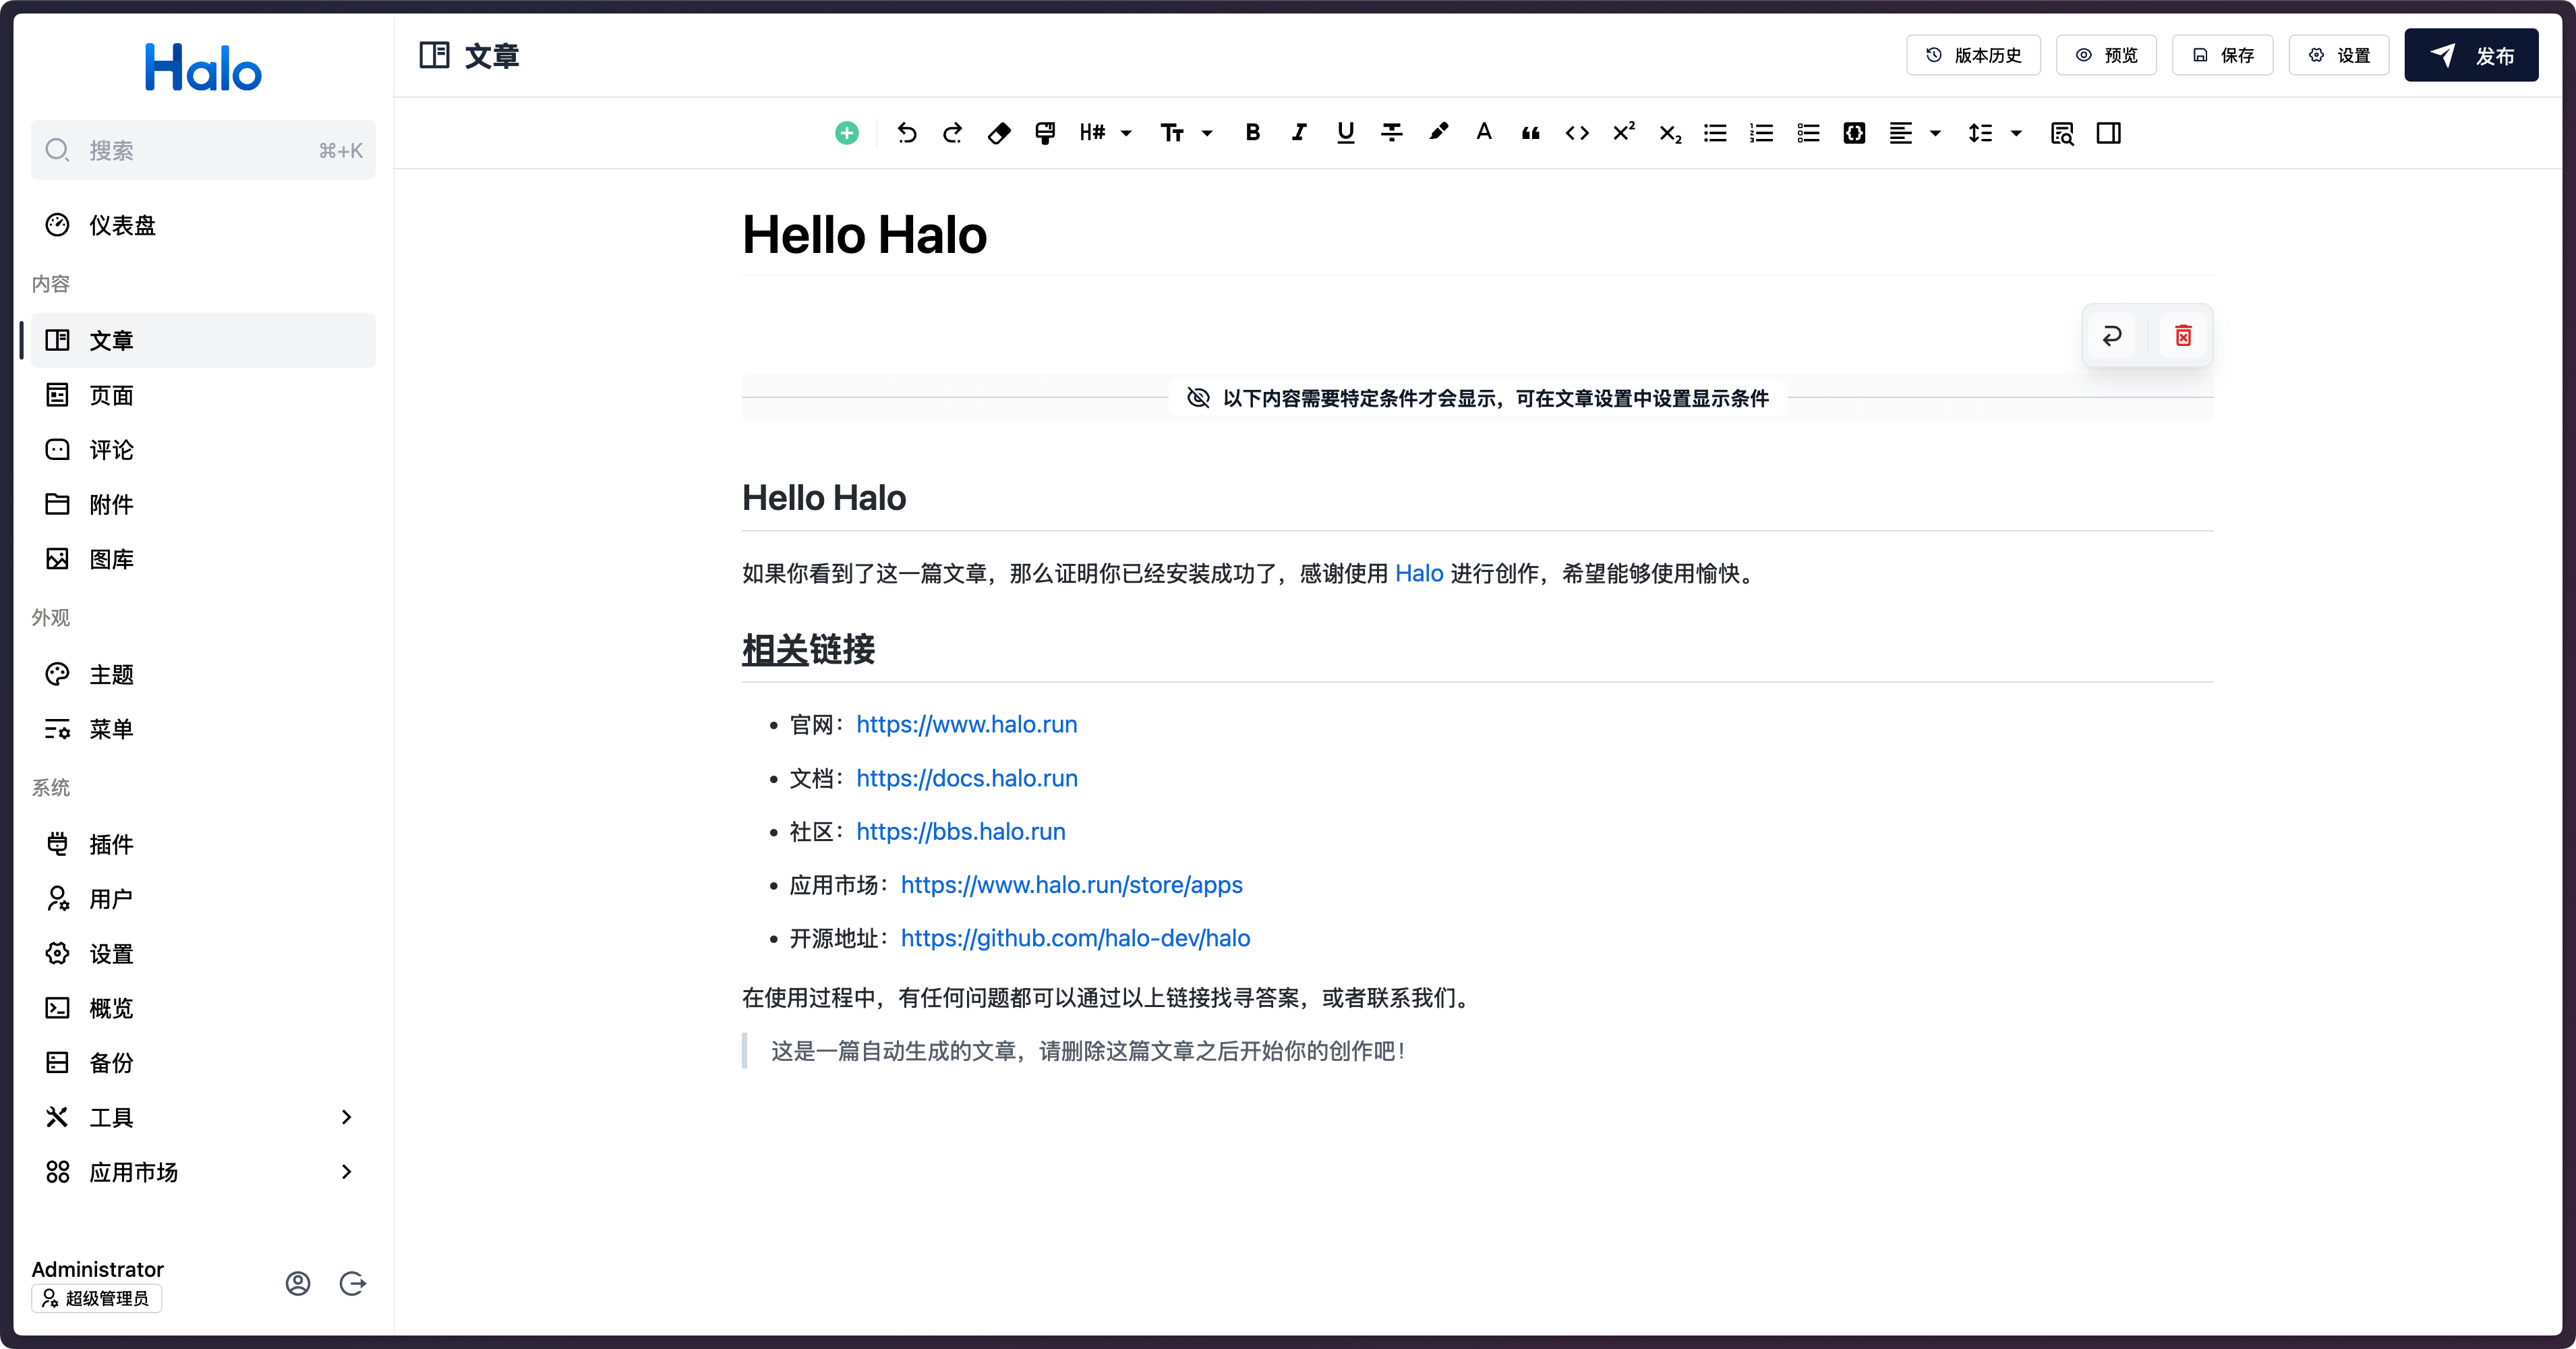Open the text color tool

pos(1484,133)
